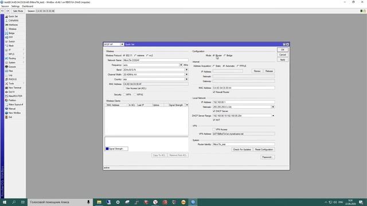This screenshot has height=206, width=367.
Task: Select Static address acquisition
Action: click(214, 66)
